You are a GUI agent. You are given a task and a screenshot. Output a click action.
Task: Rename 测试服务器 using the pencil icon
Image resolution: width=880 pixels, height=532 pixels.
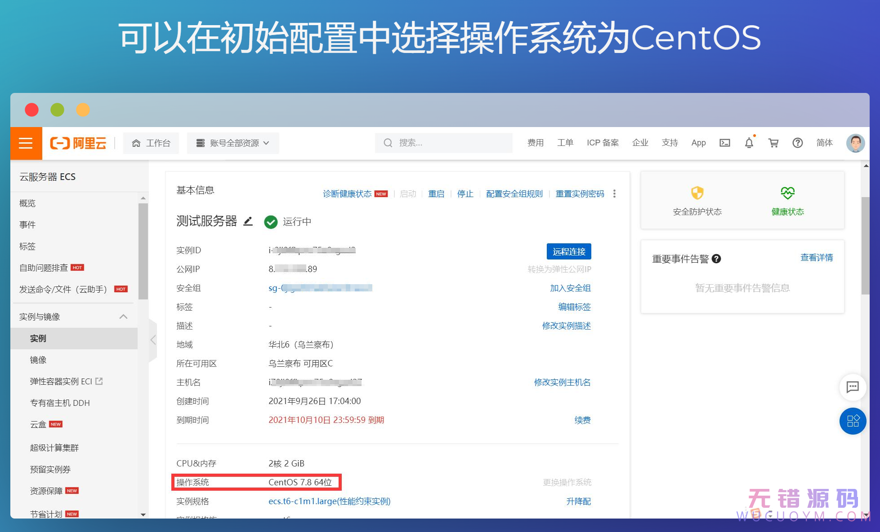(248, 221)
